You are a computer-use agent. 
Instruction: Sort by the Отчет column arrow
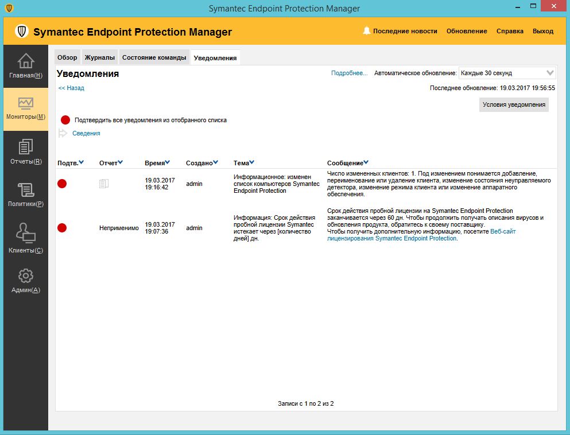(121, 162)
